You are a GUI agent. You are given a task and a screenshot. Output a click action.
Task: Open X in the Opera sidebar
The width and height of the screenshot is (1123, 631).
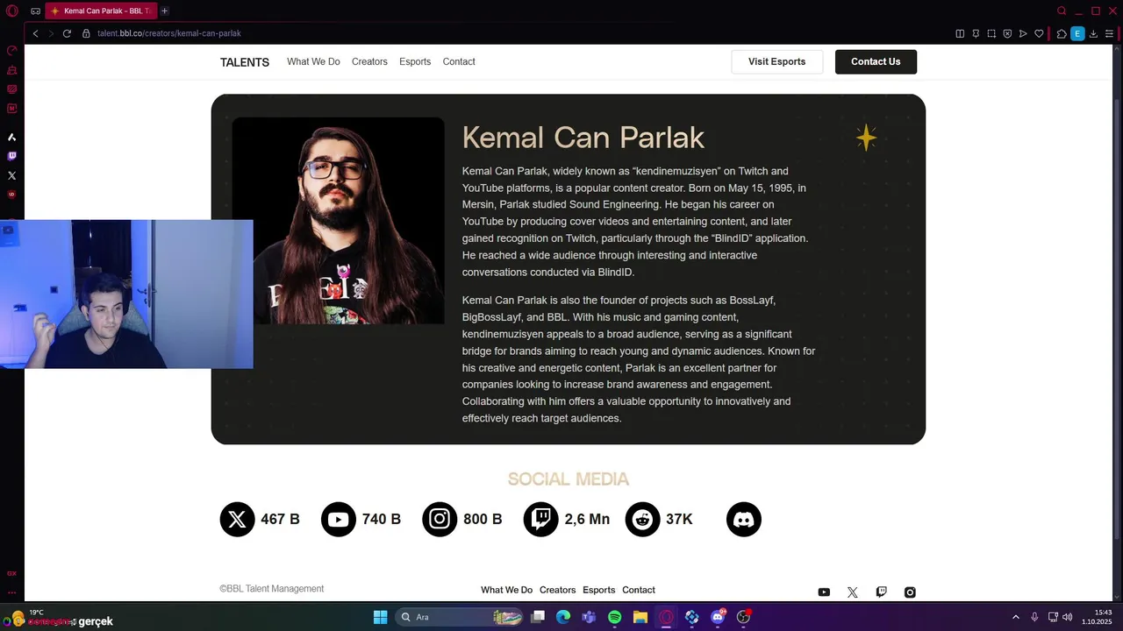click(11, 175)
